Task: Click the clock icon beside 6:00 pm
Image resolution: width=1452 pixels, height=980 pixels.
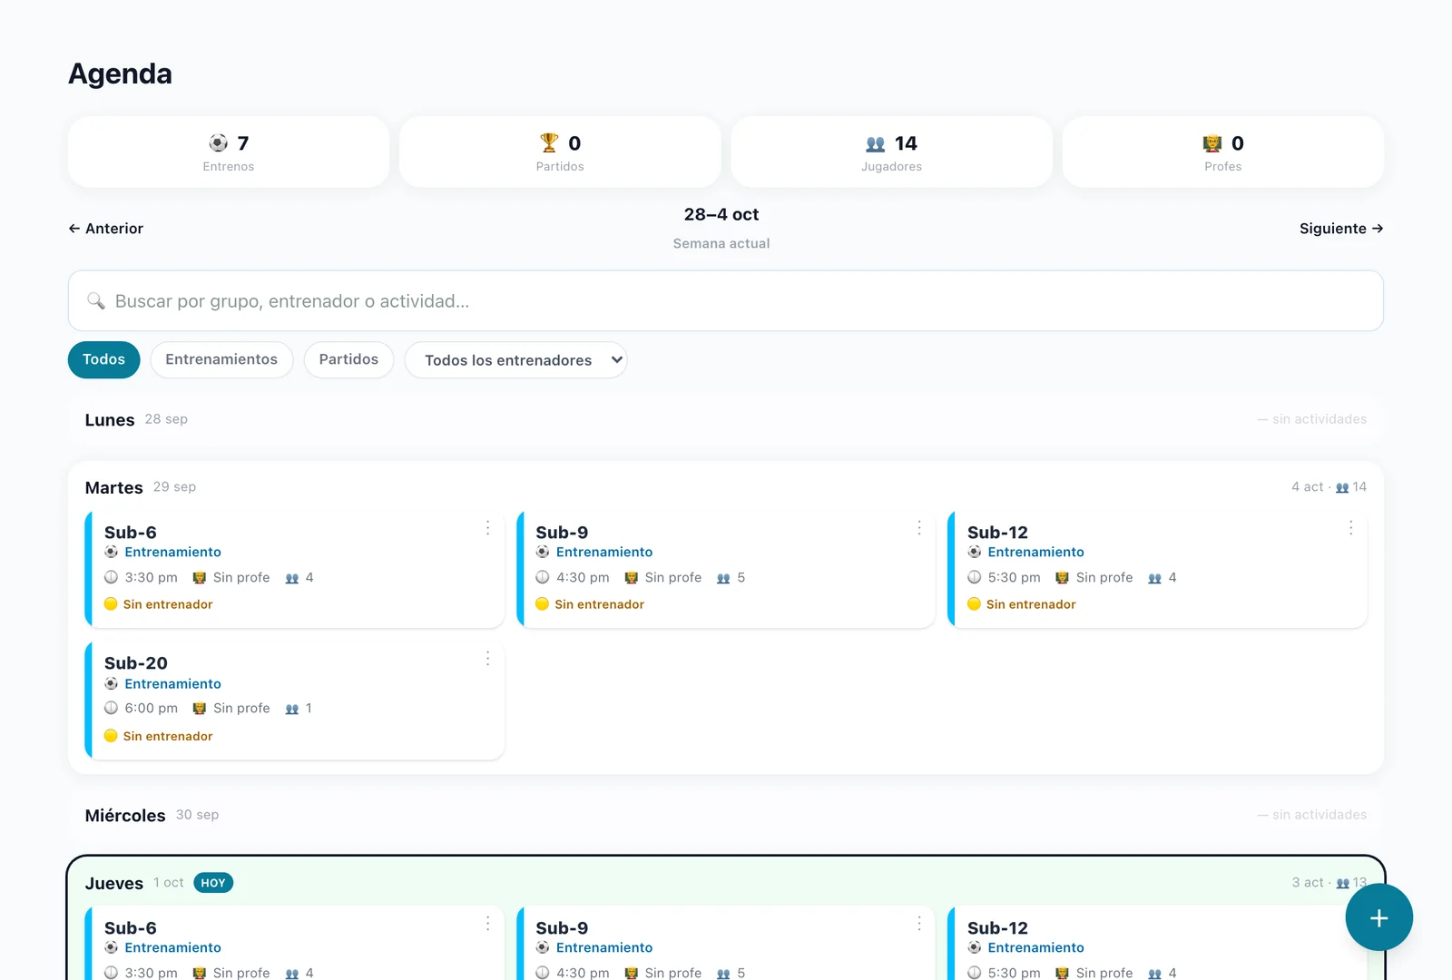Action: [111, 708]
